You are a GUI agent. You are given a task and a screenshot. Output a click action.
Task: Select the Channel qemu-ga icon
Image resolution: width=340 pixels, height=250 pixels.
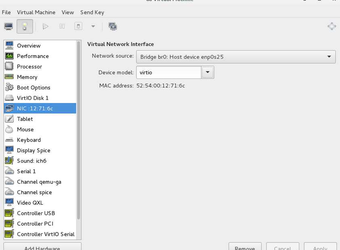9,182
